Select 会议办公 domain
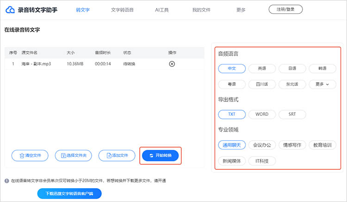Screen dimensions: 347x202 click(x=262, y=145)
